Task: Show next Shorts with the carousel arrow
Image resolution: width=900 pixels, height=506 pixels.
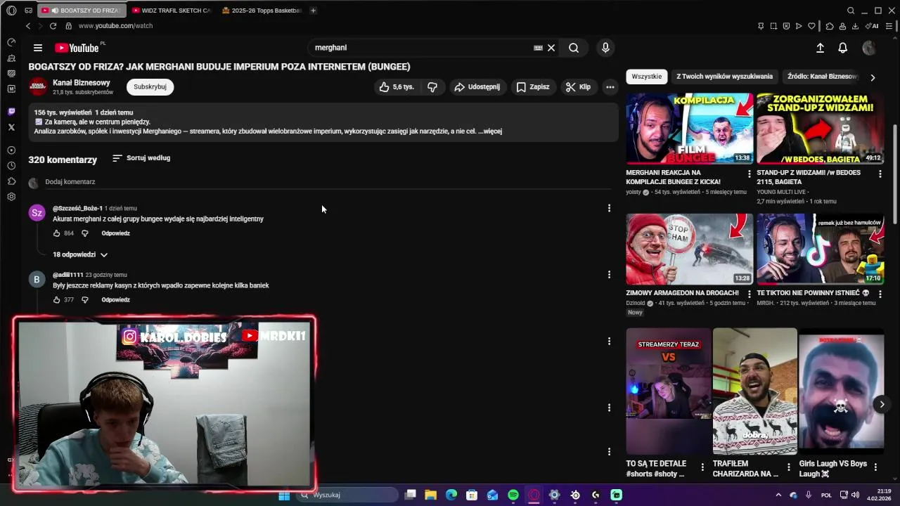Action: point(882,404)
